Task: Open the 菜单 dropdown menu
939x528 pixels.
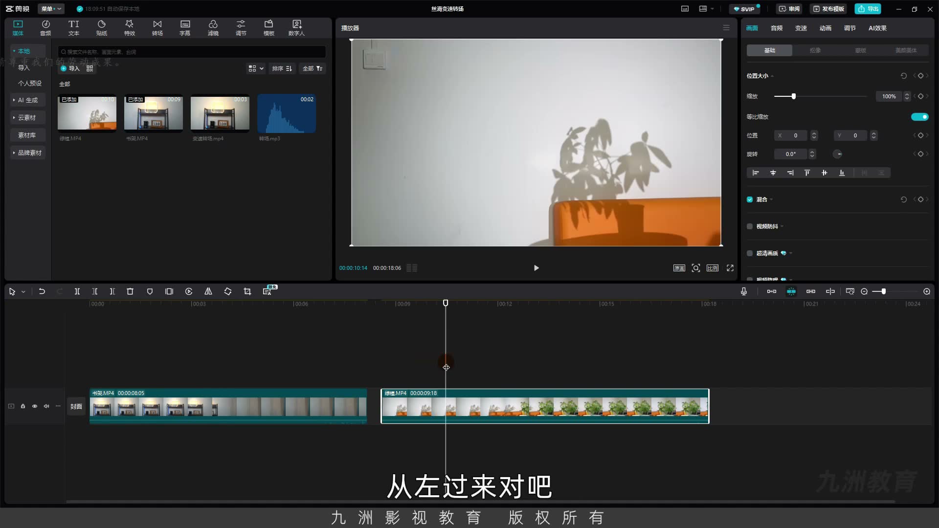Action: pyautogui.click(x=51, y=9)
